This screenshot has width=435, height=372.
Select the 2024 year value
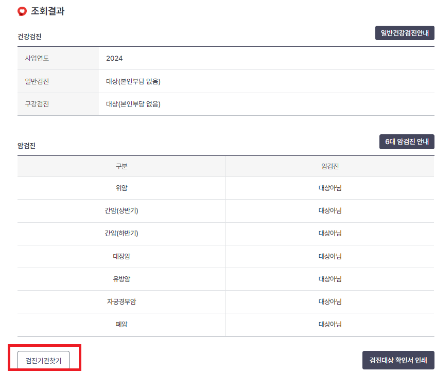click(x=114, y=58)
